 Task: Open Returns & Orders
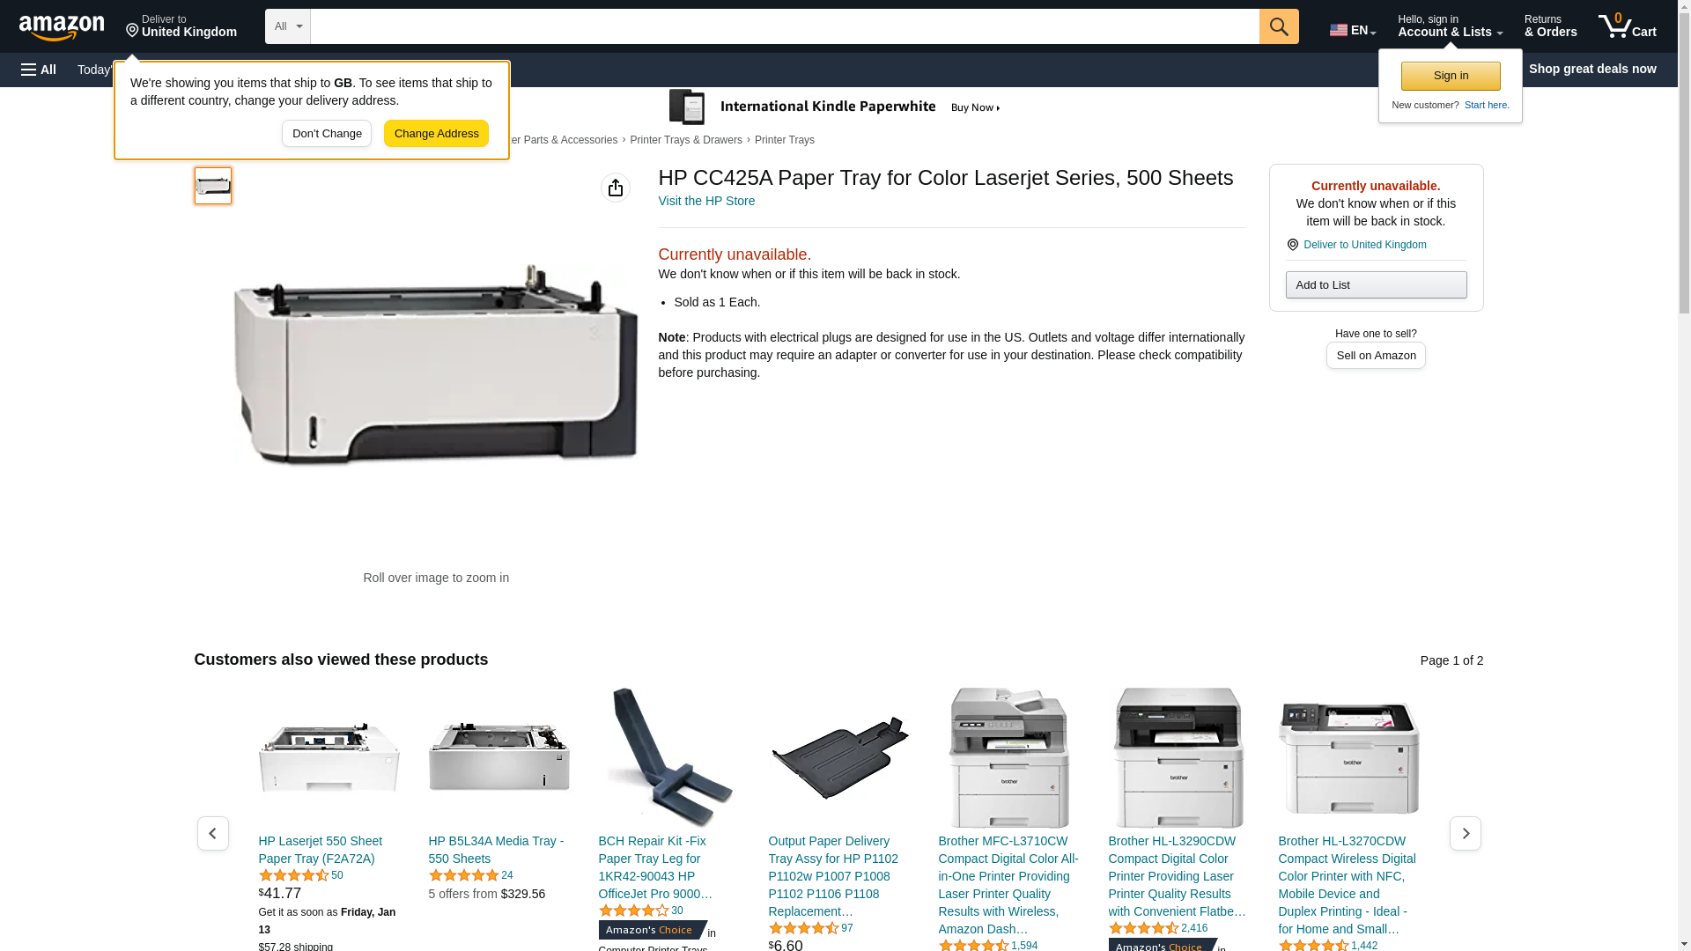click(x=1551, y=26)
